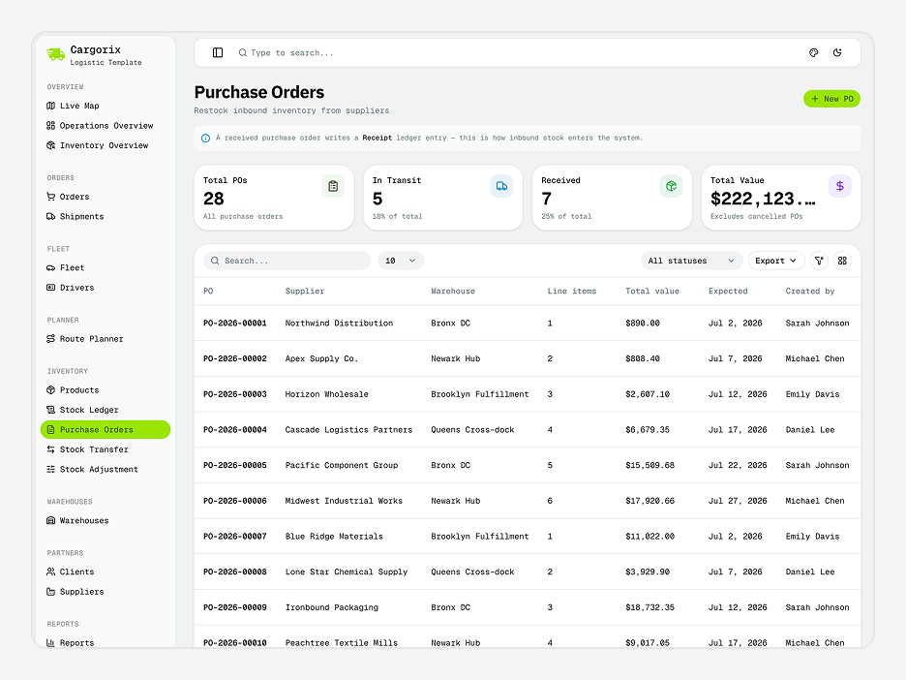The height and width of the screenshot is (680, 906).
Task: Click the Clients people icon
Action: coord(51,572)
